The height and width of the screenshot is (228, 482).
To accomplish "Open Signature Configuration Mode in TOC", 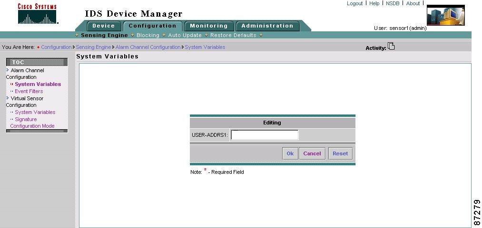I will [x=32, y=123].
